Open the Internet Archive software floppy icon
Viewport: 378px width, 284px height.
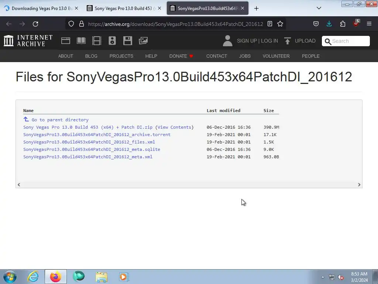tap(127, 41)
